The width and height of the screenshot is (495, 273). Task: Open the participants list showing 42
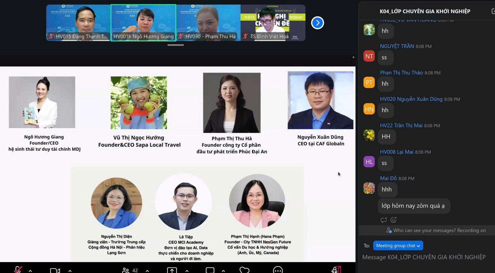pos(130,270)
